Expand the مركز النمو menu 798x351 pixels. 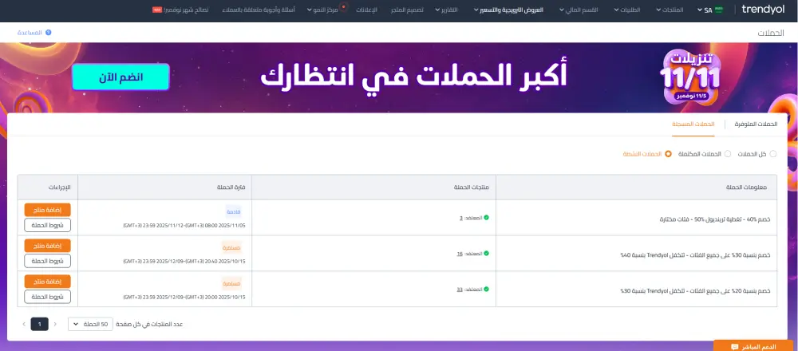click(x=322, y=10)
